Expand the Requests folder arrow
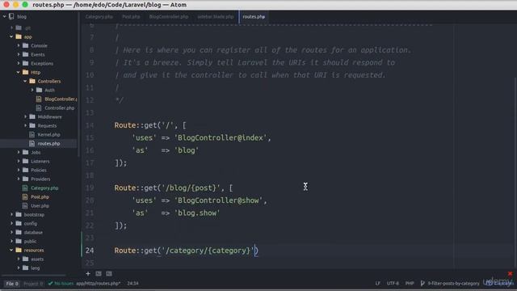This screenshot has height=291, width=517. point(25,126)
